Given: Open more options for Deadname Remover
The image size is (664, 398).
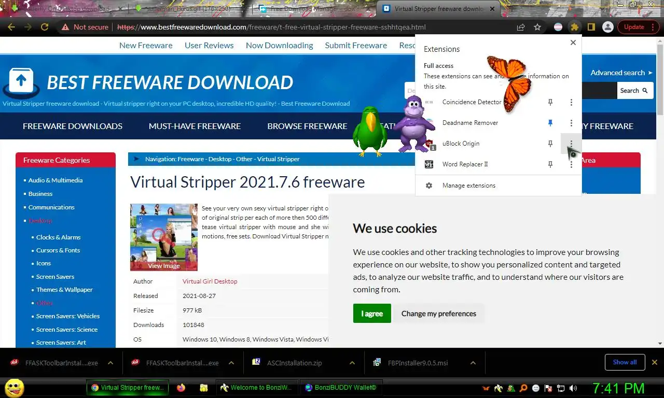Looking at the screenshot, I should (571, 123).
